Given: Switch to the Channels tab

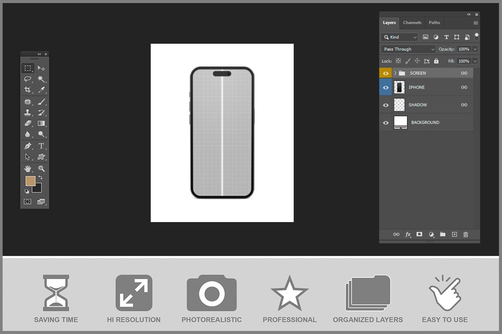Looking at the screenshot, I should 412,23.
